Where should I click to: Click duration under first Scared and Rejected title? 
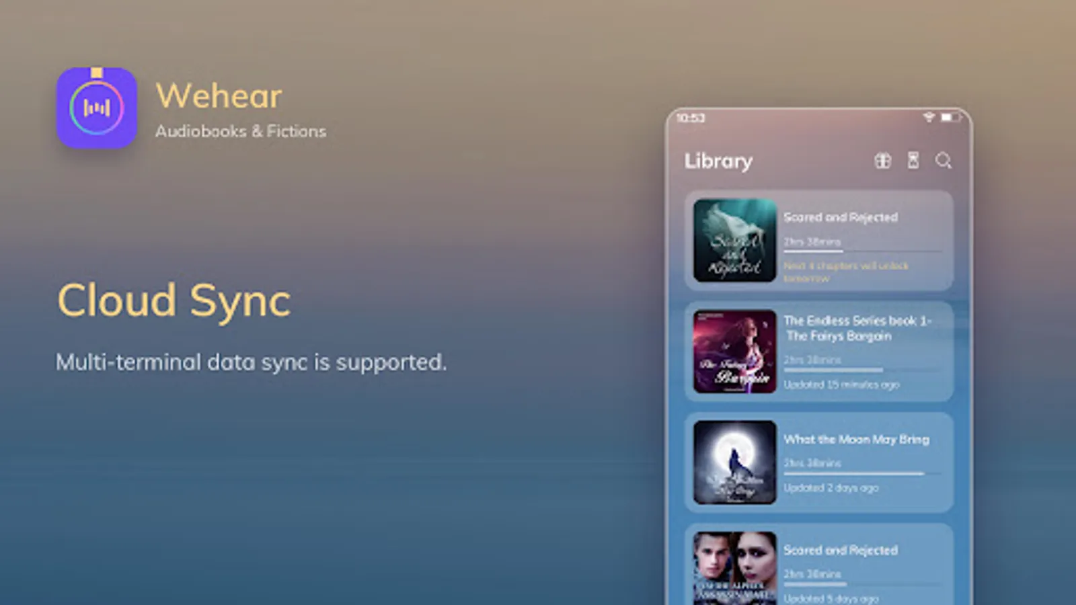point(812,241)
